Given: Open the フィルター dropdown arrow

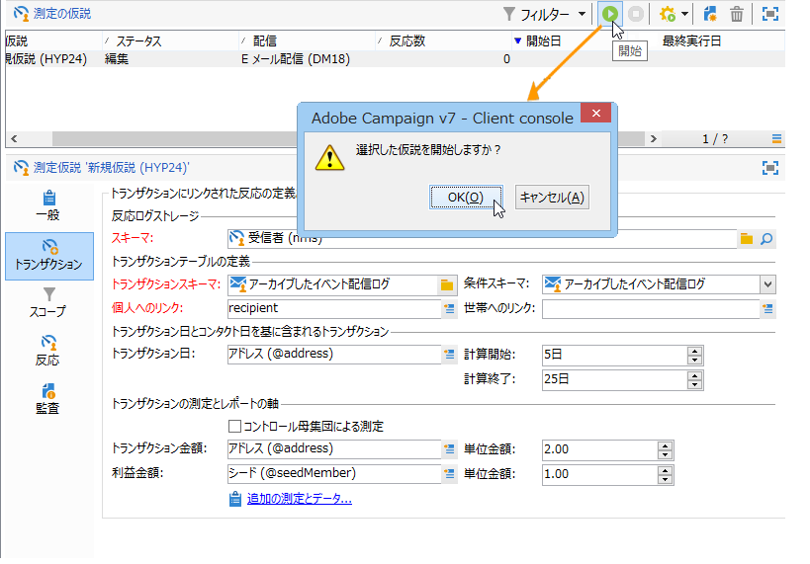Looking at the screenshot, I should 582,14.
